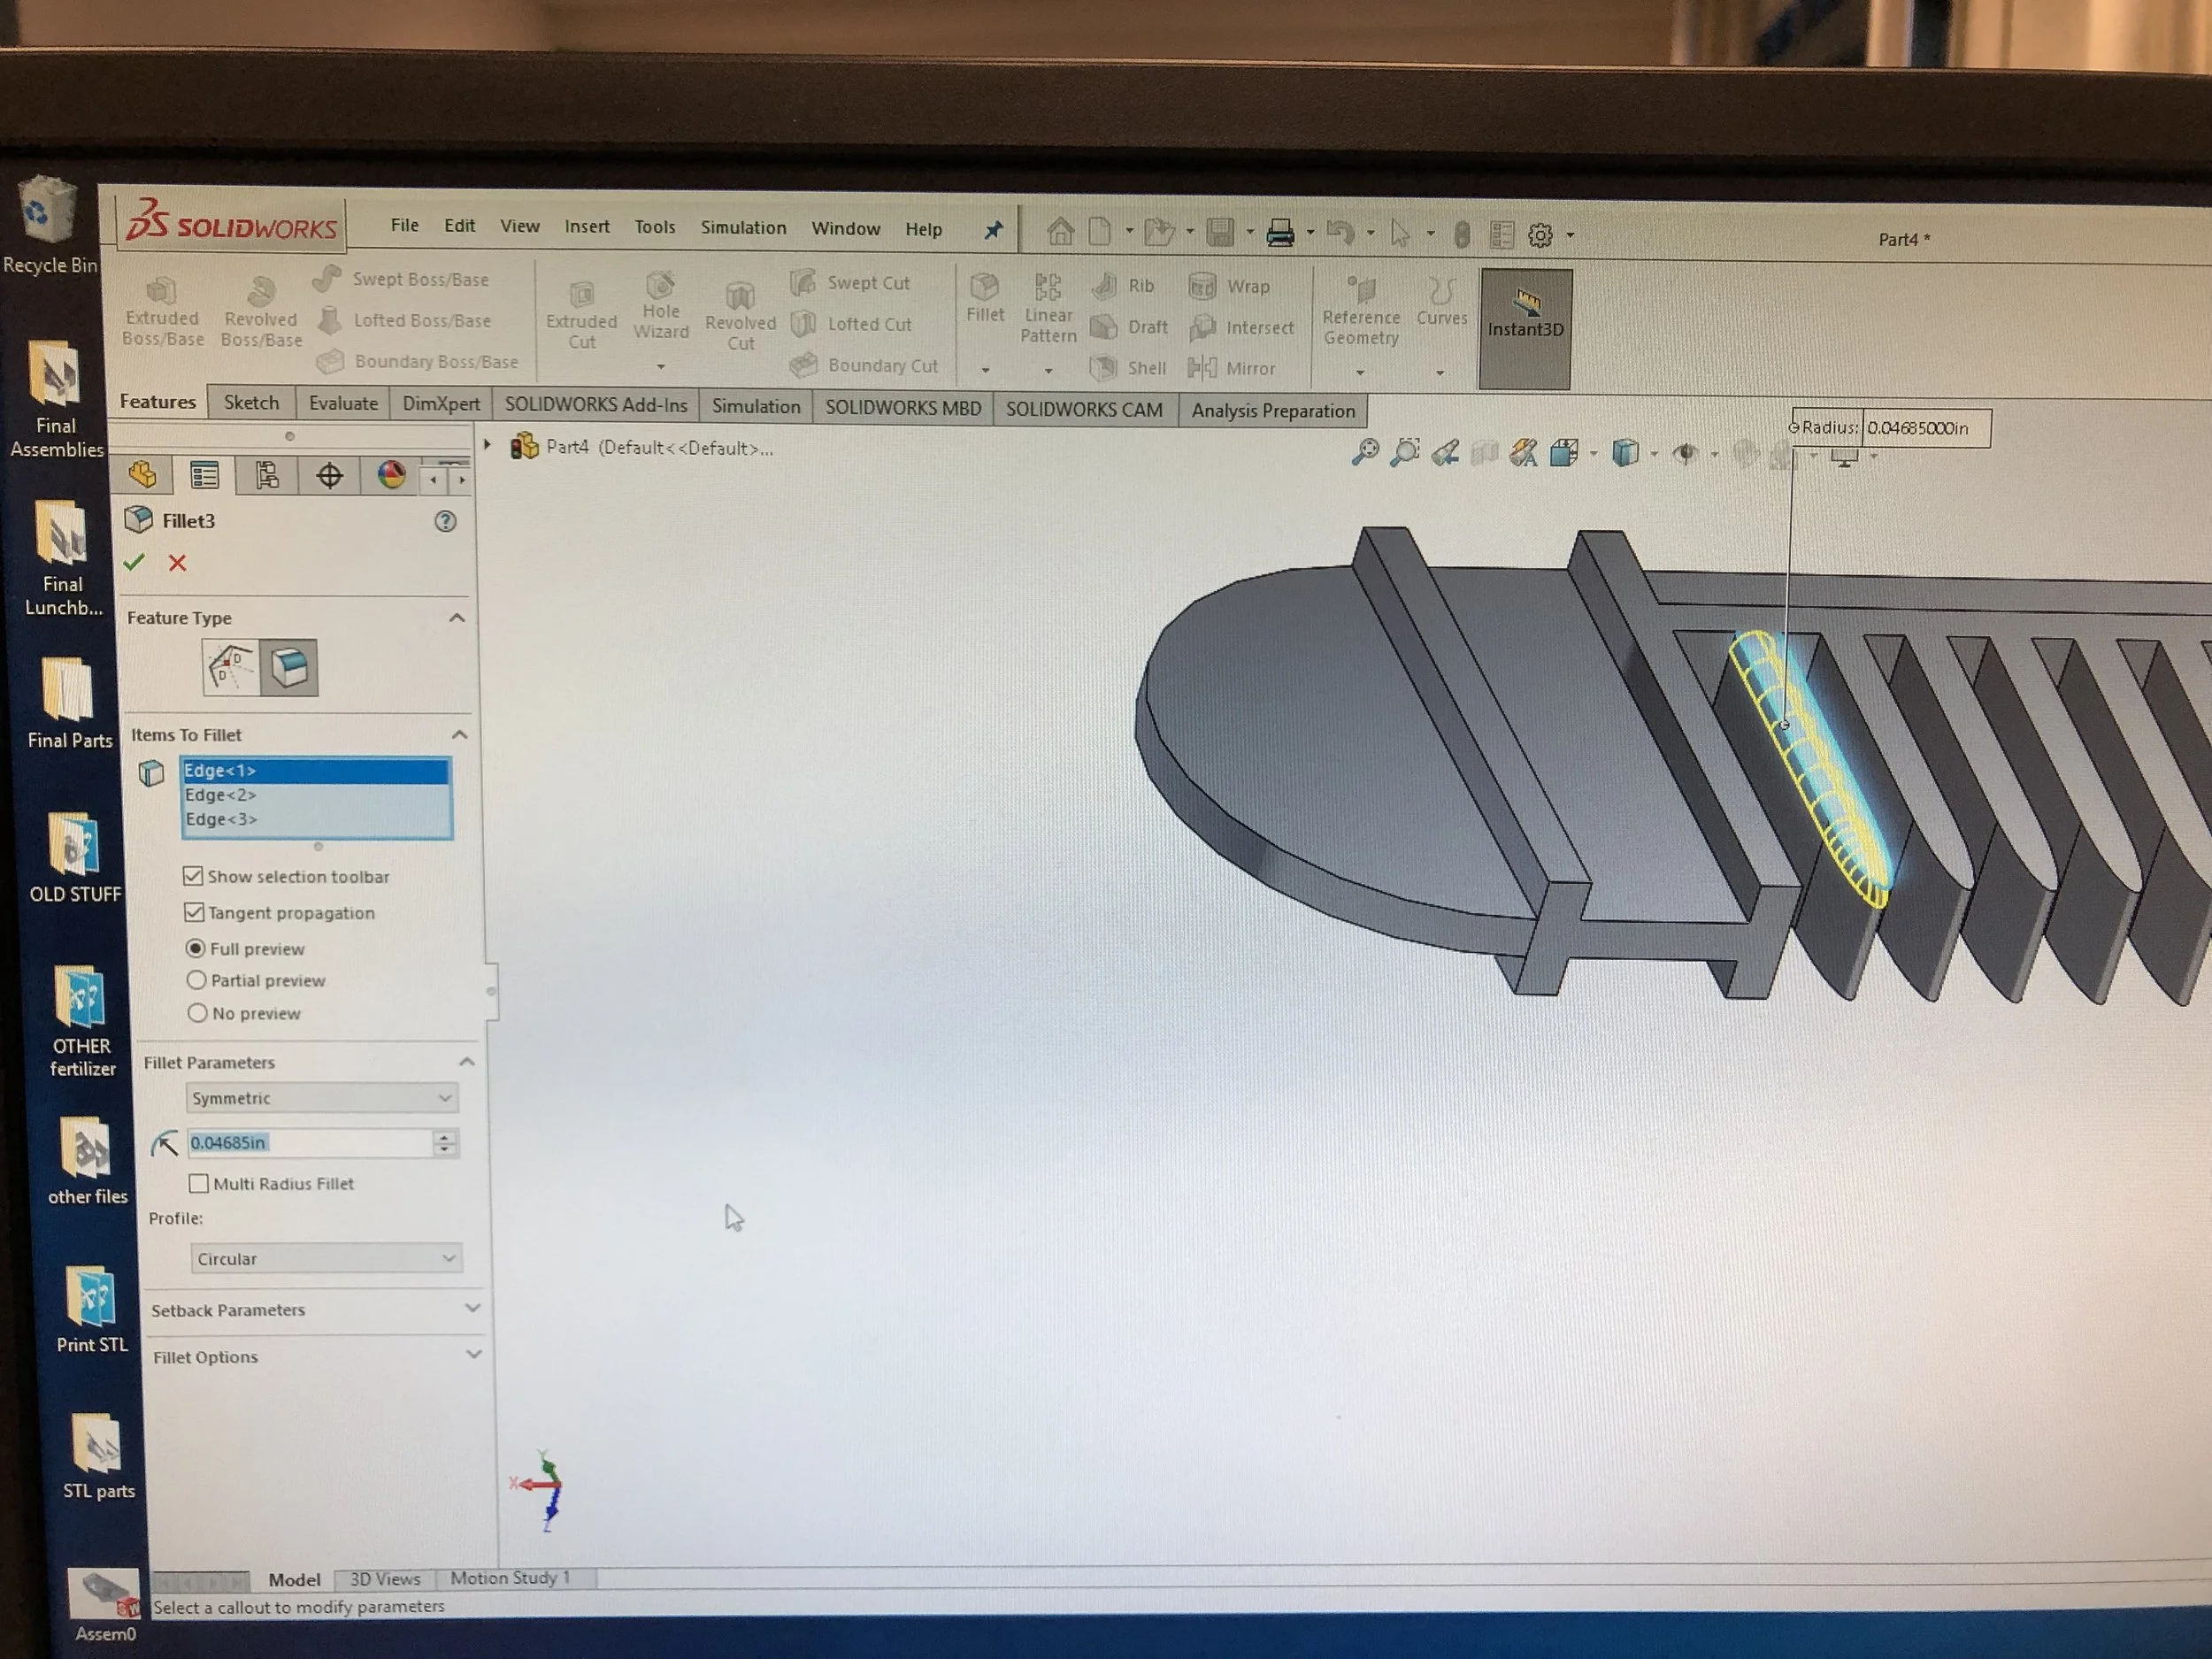Image resolution: width=2212 pixels, height=1659 pixels.
Task: Select the DimXpertManager crosshair tab icon
Action: click(329, 476)
